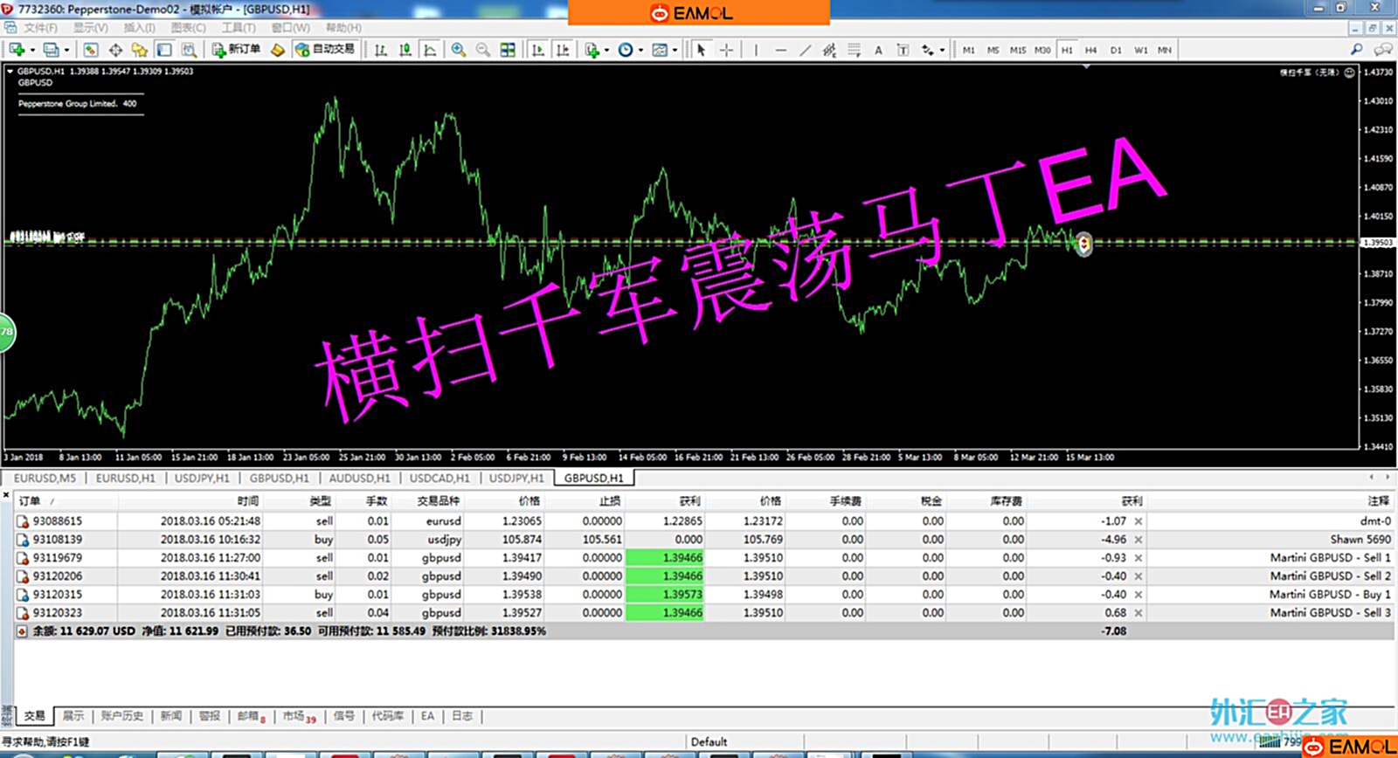Image resolution: width=1398 pixels, height=758 pixels.
Task: Switch chart to candlestick display
Action: [x=405, y=50]
